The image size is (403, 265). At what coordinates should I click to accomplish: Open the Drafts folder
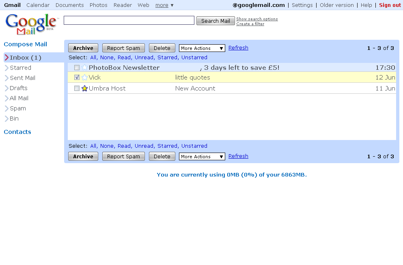tap(18, 88)
